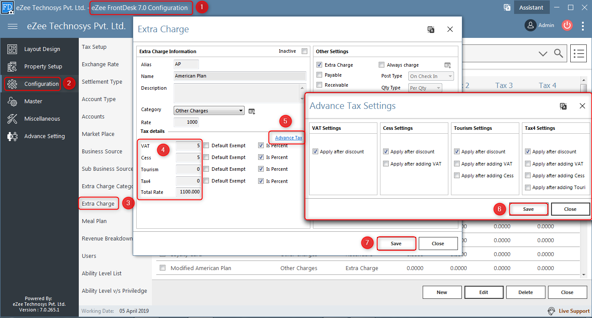Check Default Exempt for VAT
Viewport: 592px width, 318px height.
click(x=206, y=145)
